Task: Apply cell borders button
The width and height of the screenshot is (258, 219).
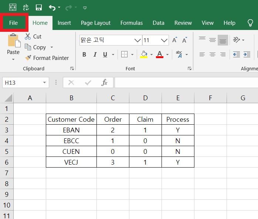Action: (x=124, y=54)
